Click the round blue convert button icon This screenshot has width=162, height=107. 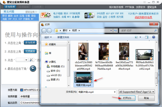(x=33, y=68)
